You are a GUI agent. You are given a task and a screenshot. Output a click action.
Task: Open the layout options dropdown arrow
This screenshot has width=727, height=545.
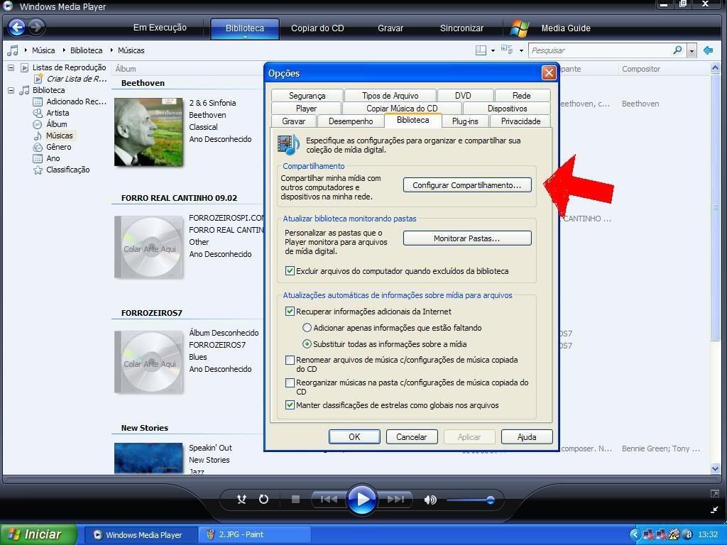tap(493, 50)
